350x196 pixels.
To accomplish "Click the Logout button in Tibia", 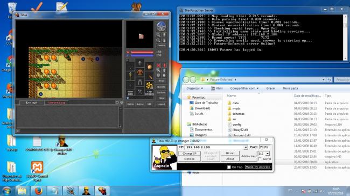I will tap(161, 104).
